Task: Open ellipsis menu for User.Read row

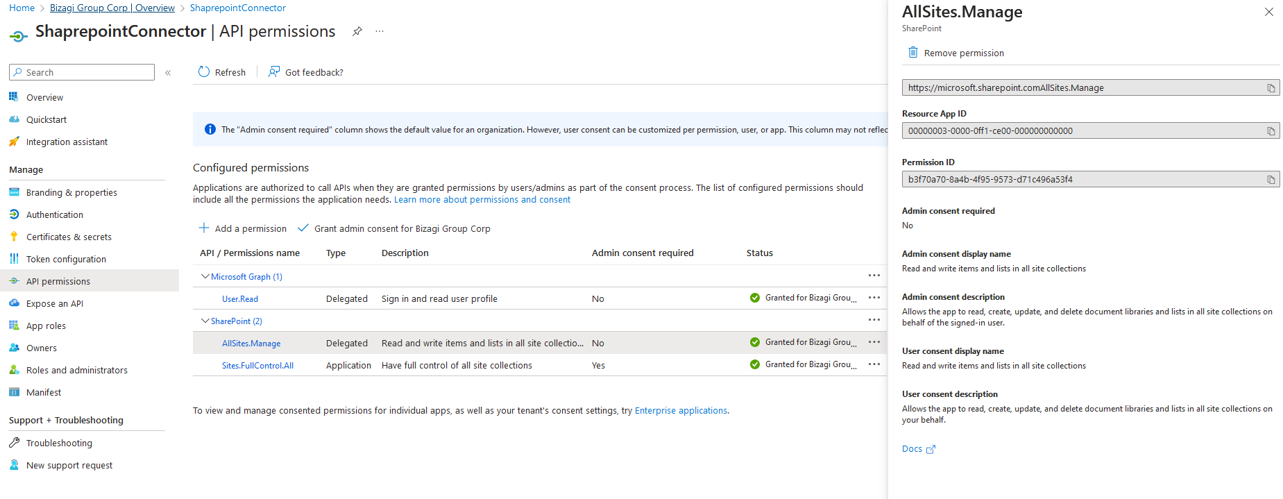Action: pyautogui.click(x=874, y=298)
